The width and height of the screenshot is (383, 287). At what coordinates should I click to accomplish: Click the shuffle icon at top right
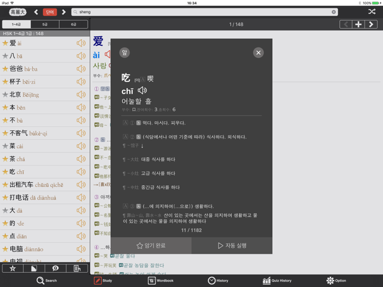click(372, 12)
